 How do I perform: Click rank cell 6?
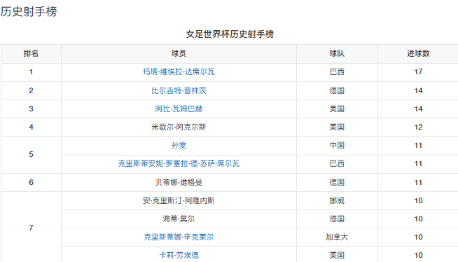31,182
